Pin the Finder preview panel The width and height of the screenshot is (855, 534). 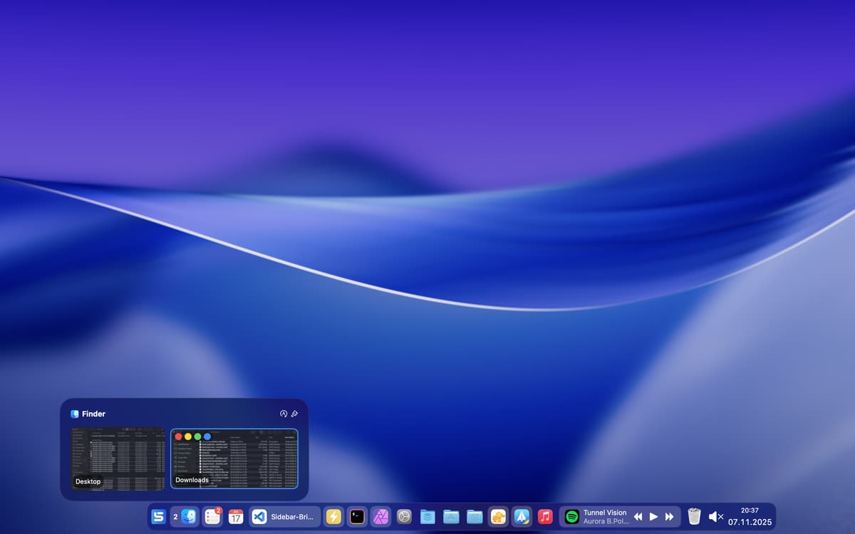point(294,414)
